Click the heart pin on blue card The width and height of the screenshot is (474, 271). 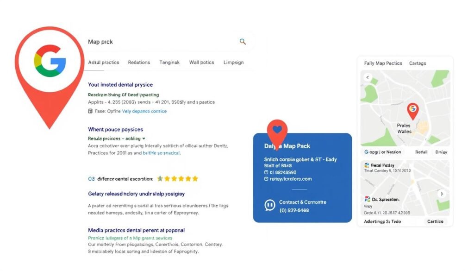coord(277,130)
